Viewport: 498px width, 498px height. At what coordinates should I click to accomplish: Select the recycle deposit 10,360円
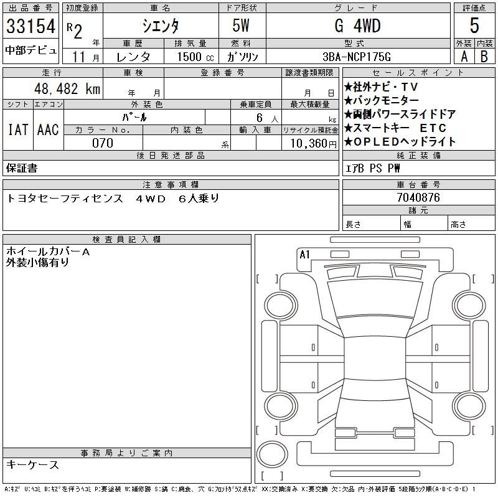(x=313, y=144)
